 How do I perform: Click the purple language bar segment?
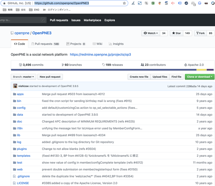[x=210, y=70]
